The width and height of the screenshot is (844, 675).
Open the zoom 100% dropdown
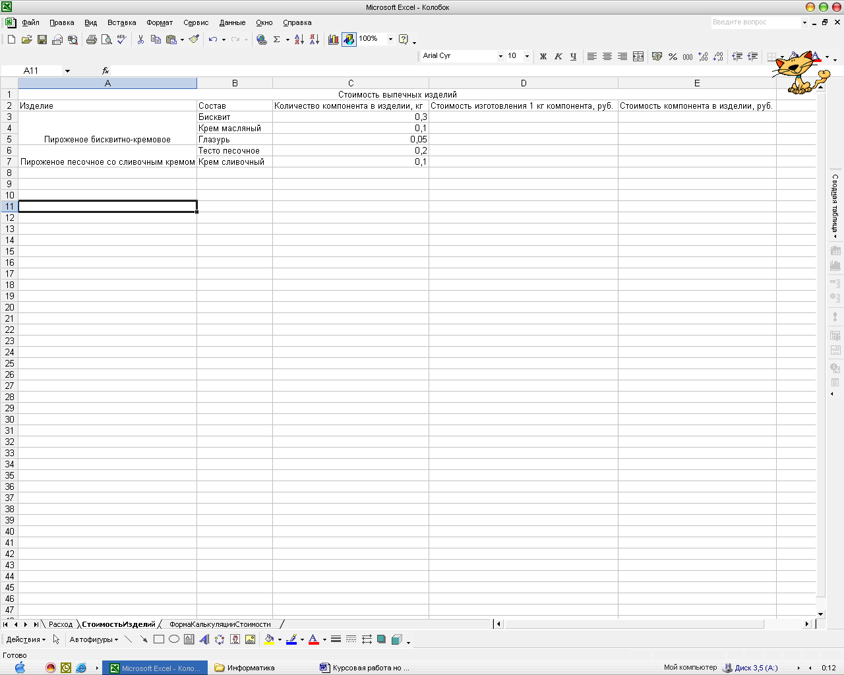390,39
